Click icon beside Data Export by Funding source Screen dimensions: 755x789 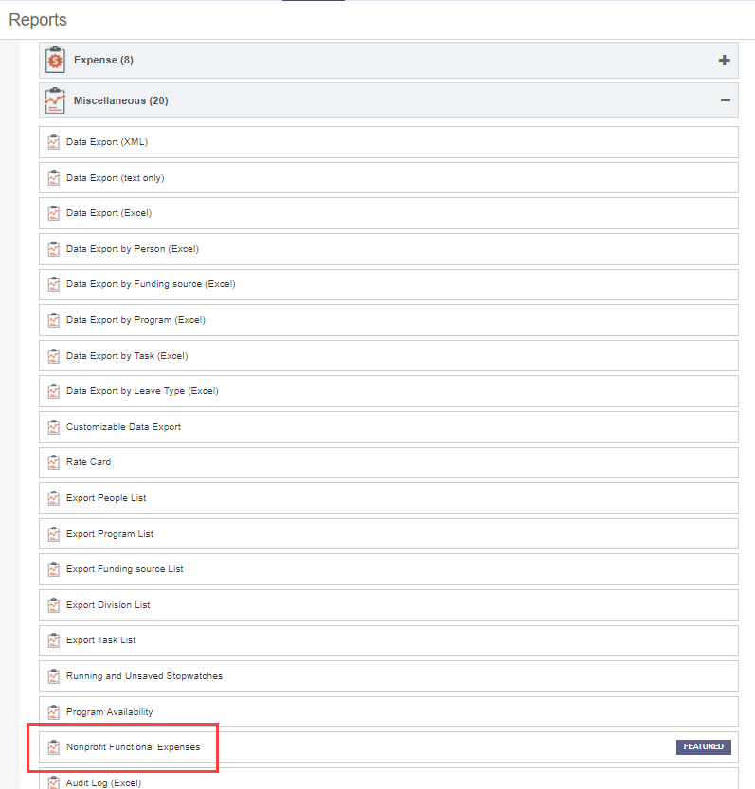[x=54, y=284]
